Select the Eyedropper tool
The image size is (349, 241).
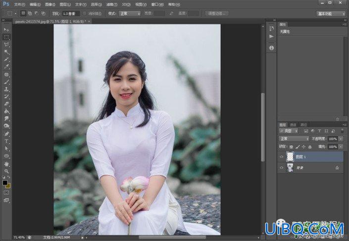click(6, 66)
